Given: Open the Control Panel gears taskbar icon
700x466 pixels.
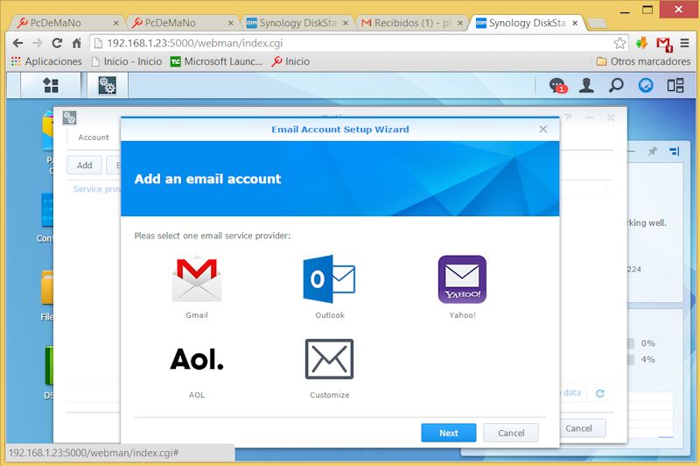Looking at the screenshot, I should click(107, 85).
